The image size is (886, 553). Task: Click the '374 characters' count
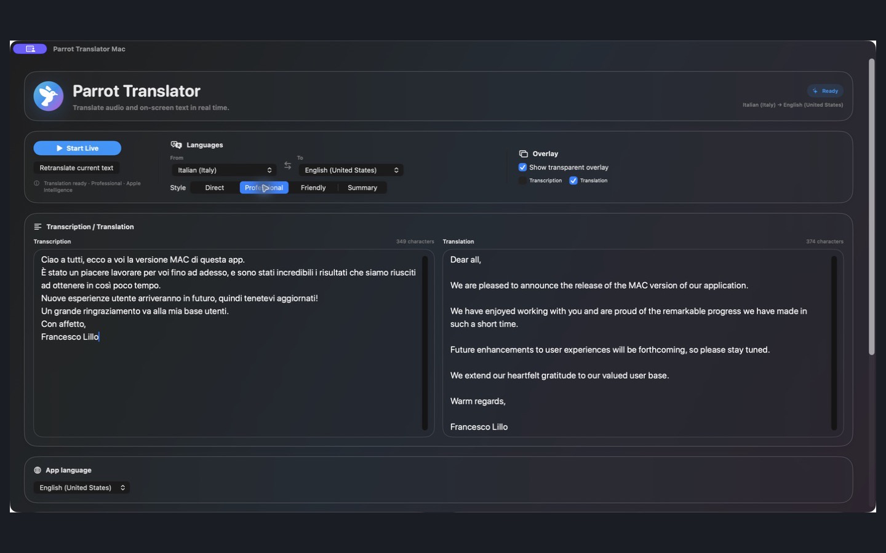pyautogui.click(x=824, y=241)
